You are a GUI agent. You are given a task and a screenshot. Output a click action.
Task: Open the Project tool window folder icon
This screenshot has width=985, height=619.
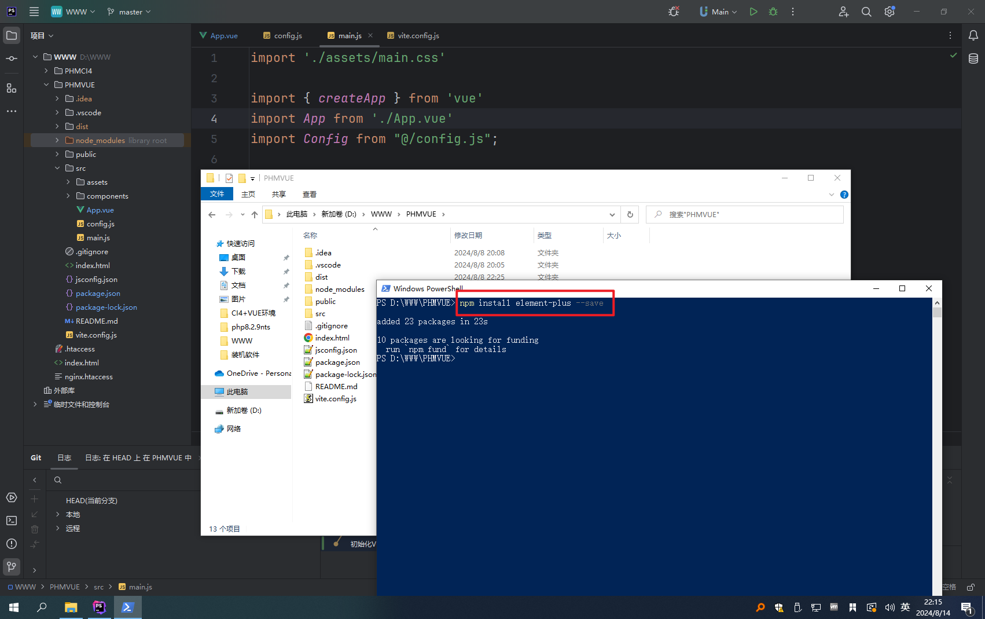pos(12,35)
